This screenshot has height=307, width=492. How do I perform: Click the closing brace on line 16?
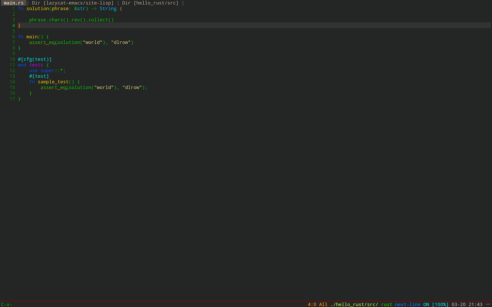(31, 93)
